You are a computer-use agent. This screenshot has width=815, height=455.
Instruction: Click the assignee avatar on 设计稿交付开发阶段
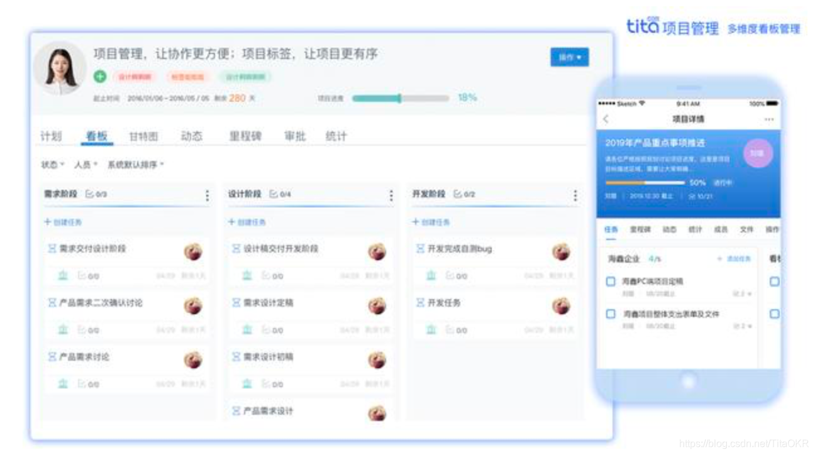[377, 251]
